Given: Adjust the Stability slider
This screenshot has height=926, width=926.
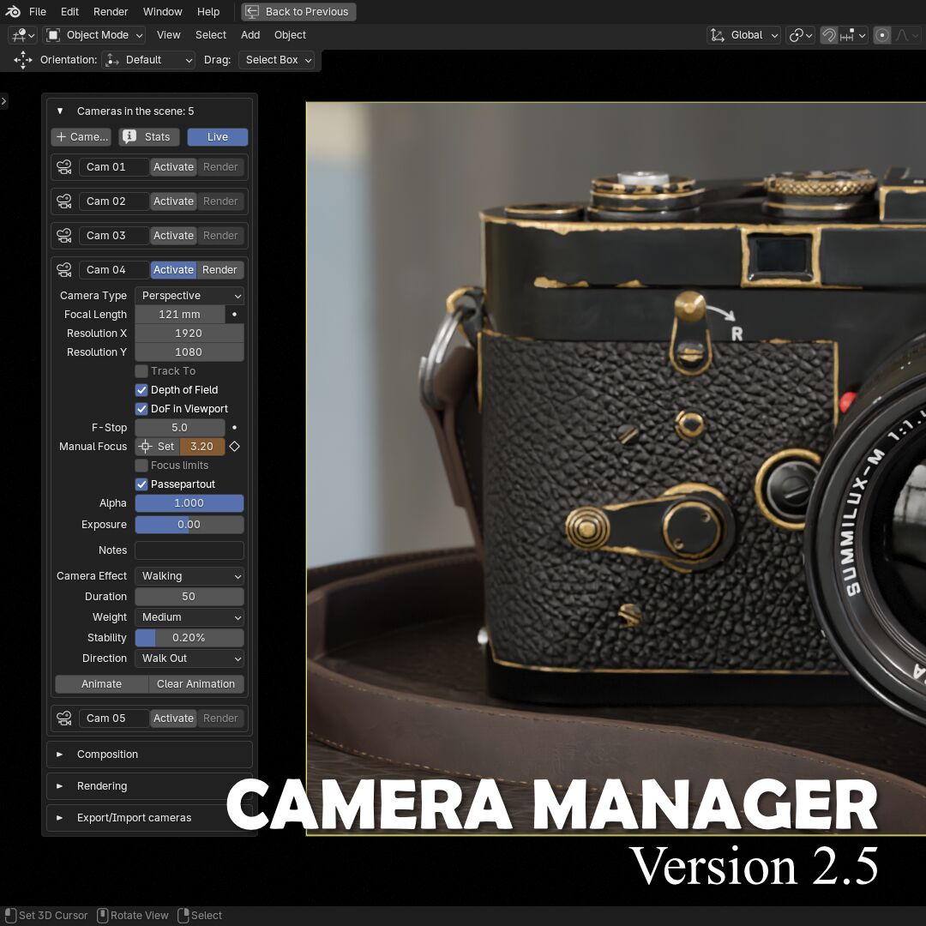Looking at the screenshot, I should point(189,638).
